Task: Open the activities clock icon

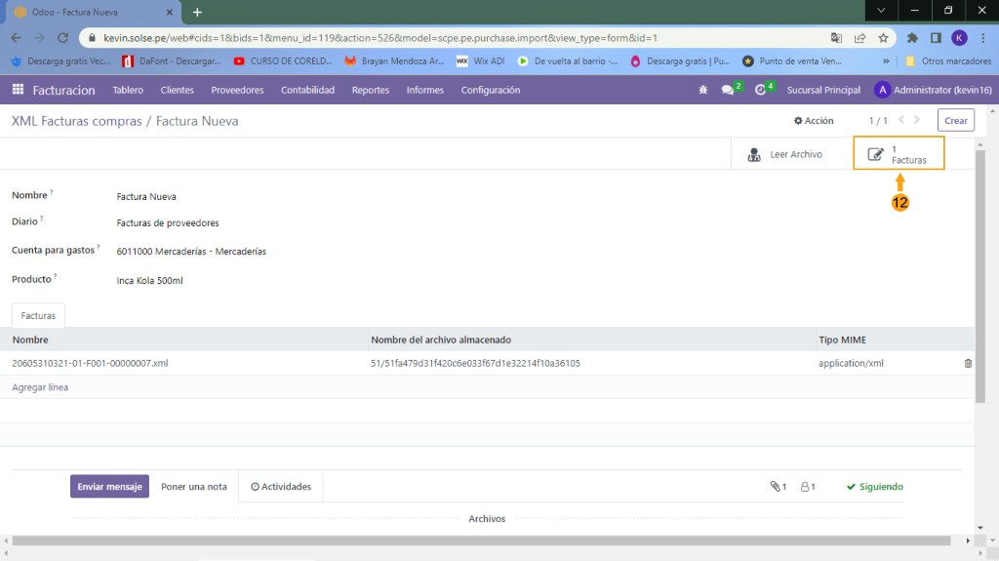Action: [x=761, y=90]
